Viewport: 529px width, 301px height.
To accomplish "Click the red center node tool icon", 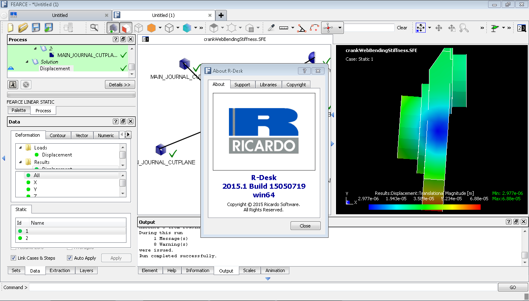I will coord(328,28).
